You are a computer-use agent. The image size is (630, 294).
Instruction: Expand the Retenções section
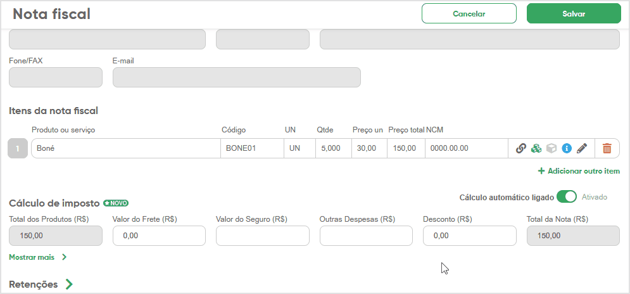(x=68, y=284)
